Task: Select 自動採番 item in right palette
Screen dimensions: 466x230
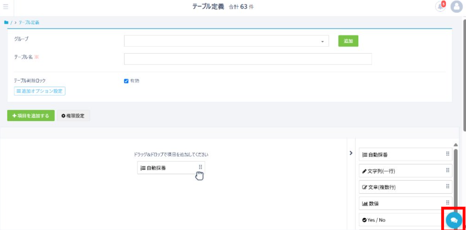Action: coord(406,155)
